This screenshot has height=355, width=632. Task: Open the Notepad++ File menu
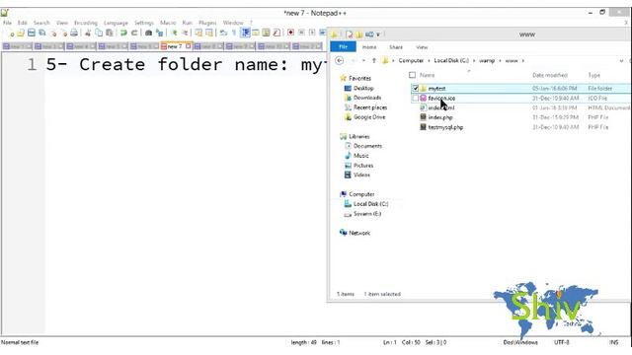click(7, 23)
